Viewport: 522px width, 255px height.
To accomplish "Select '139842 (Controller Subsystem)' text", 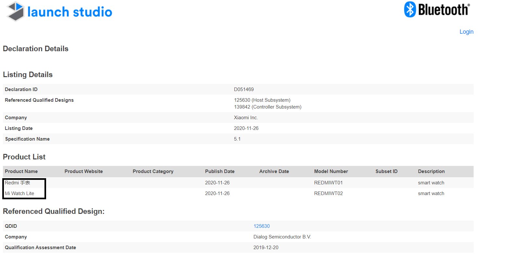I will pos(268,107).
